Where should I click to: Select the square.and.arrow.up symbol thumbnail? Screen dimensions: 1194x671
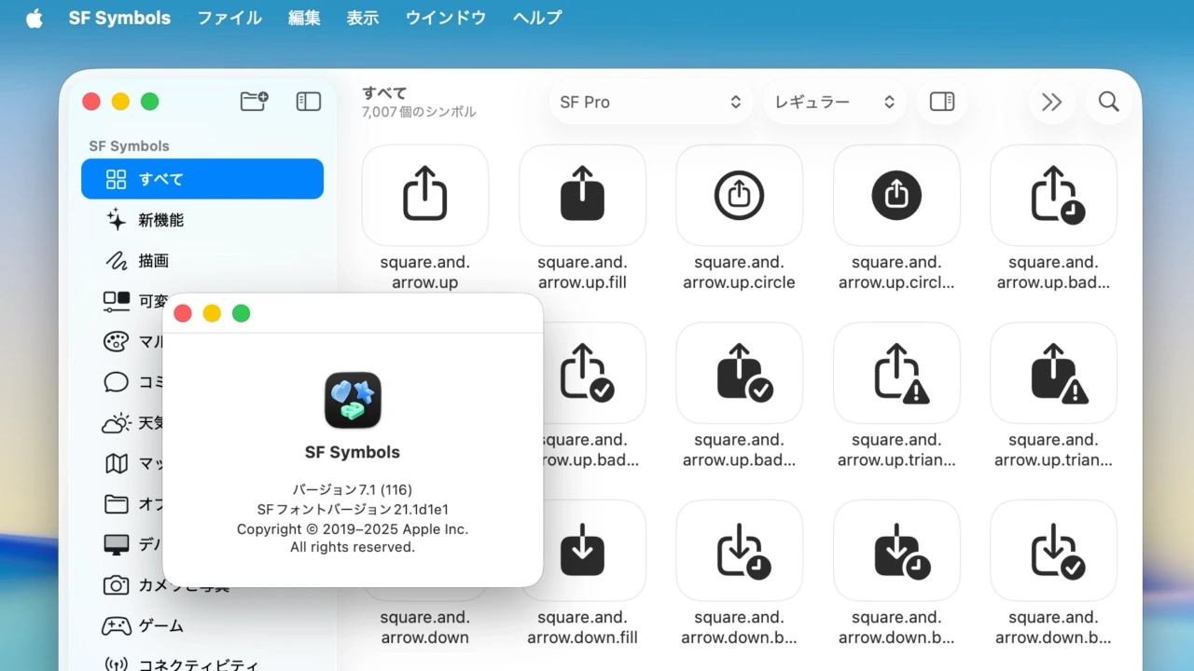click(424, 195)
